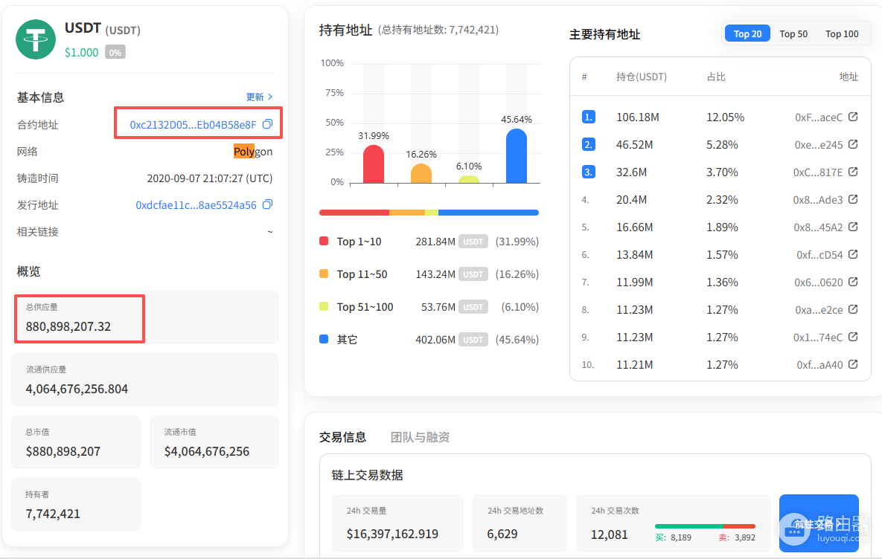Open issuer address link 0xdcfae11c...8ae5524a56
Viewport: 882px width, 559px height.
[196, 205]
